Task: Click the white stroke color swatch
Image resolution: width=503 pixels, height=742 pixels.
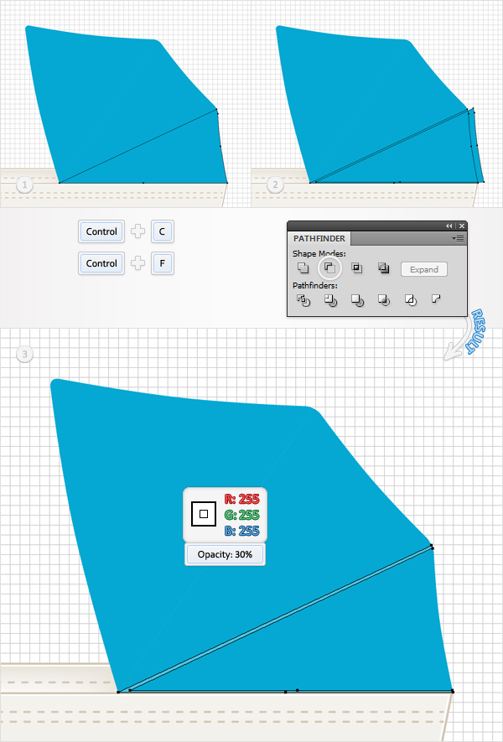Action: click(x=204, y=514)
